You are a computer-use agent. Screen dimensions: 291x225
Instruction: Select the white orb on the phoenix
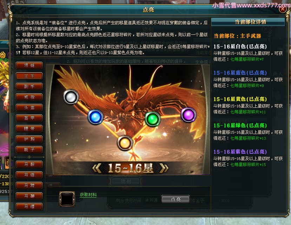pos(71,97)
